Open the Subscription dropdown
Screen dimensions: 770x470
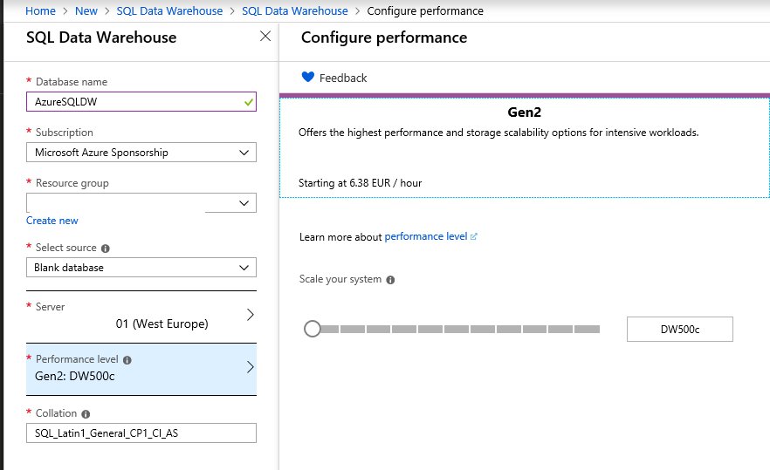[244, 153]
